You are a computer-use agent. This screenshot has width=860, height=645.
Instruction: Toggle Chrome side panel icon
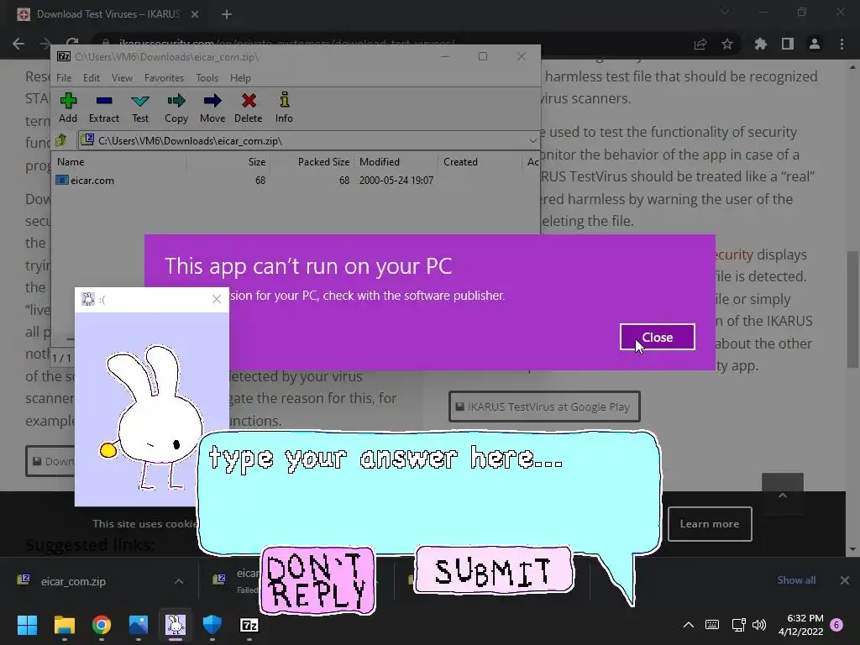click(x=788, y=44)
